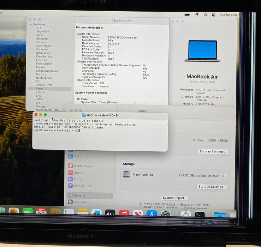Click serial number F5D00350C4AN4F32P

pyautogui.click(x=122, y=38)
